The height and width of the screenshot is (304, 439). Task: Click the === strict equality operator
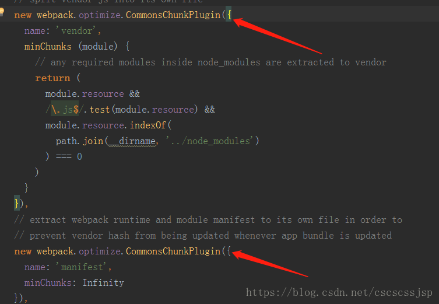[64, 156]
